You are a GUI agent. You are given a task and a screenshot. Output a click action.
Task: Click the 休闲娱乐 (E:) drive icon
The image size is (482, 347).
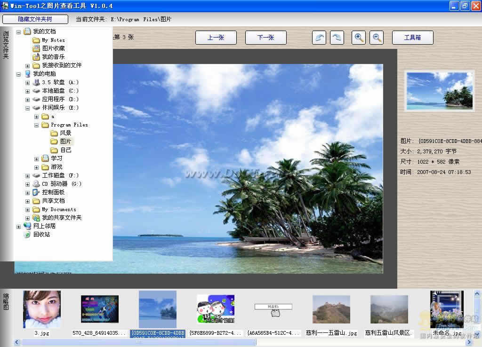point(36,108)
